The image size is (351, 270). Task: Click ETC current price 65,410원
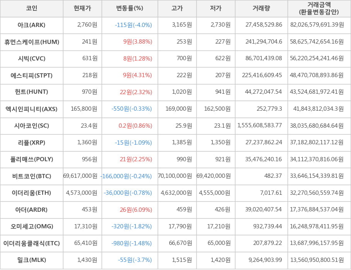pyautogui.click(x=86, y=243)
